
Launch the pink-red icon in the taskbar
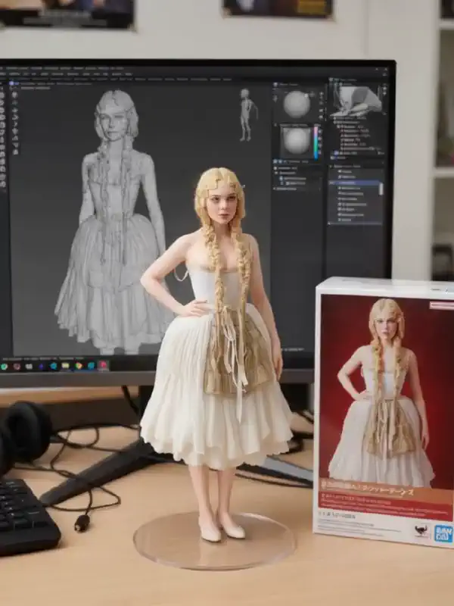(x=103, y=365)
